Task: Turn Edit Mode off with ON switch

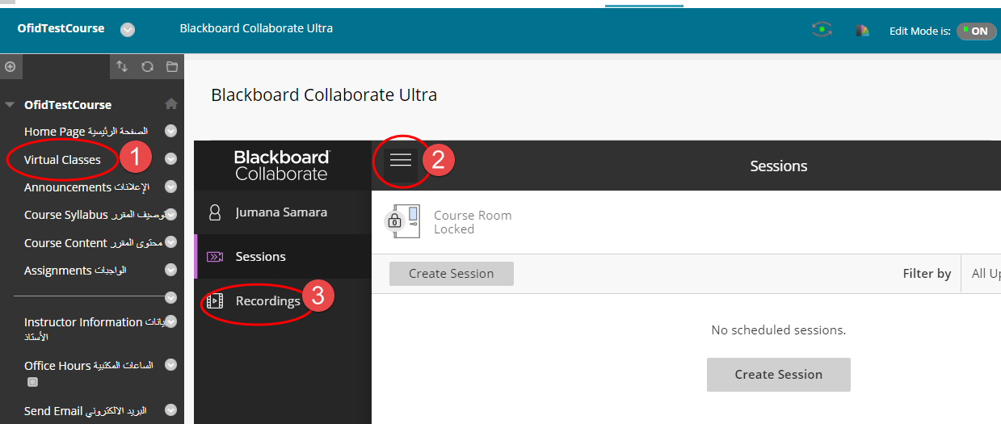Action: [975, 31]
